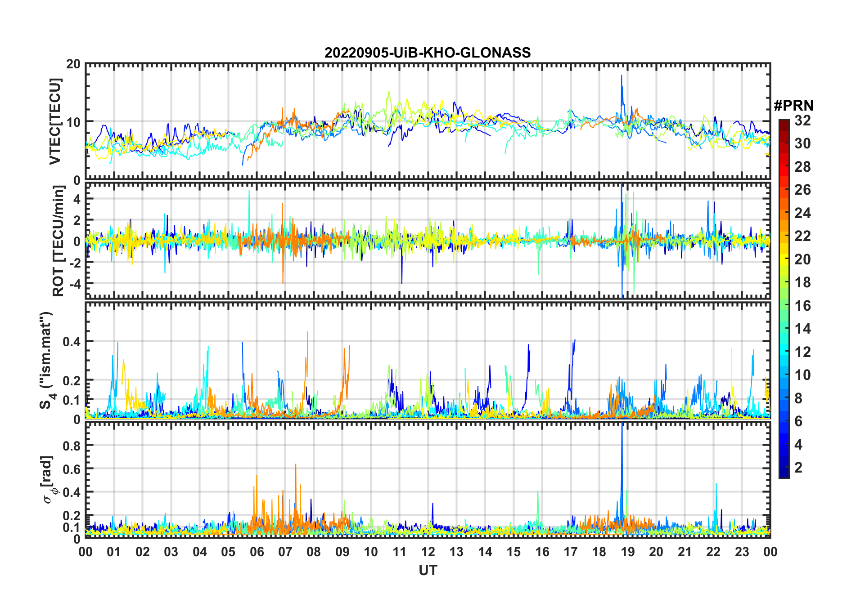Select the VTEC[TECU] y-axis label
Image resolution: width=856 pixels, height=598 pixels.
point(55,122)
